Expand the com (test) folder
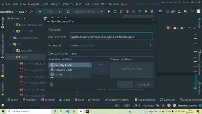This screenshot has width=202, height=114. (14, 31)
